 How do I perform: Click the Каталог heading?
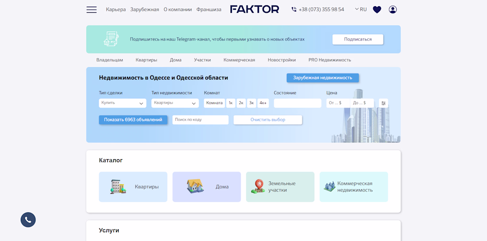[x=111, y=161]
